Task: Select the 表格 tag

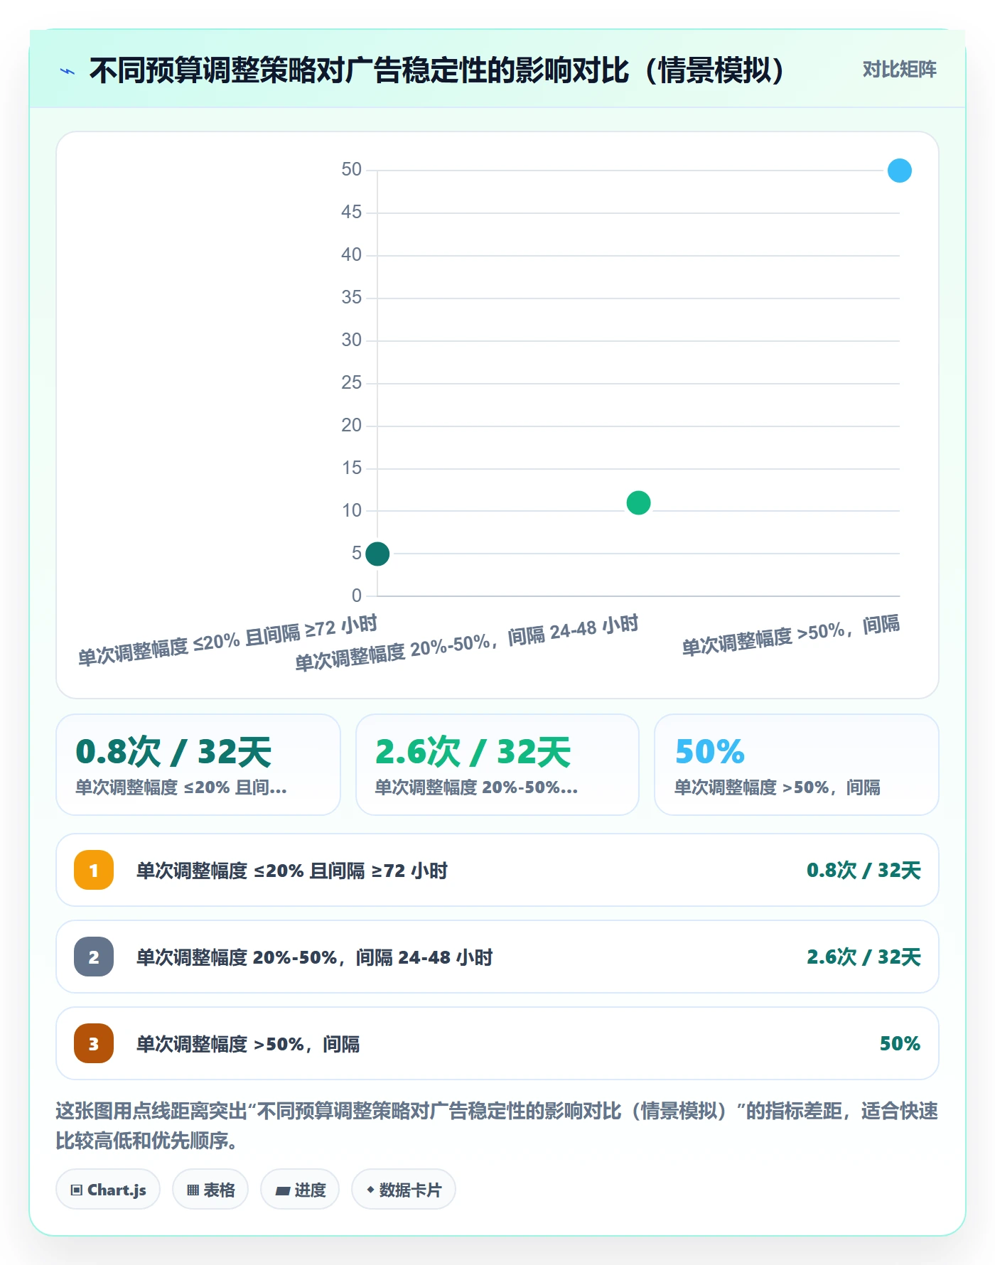Action: [210, 1189]
